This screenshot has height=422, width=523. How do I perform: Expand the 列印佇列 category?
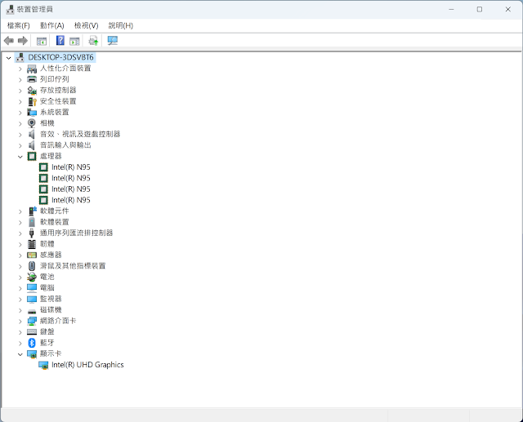[20, 80]
